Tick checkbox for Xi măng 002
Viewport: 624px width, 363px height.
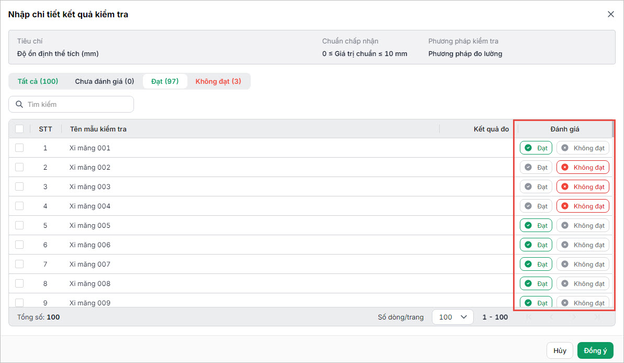tap(19, 167)
